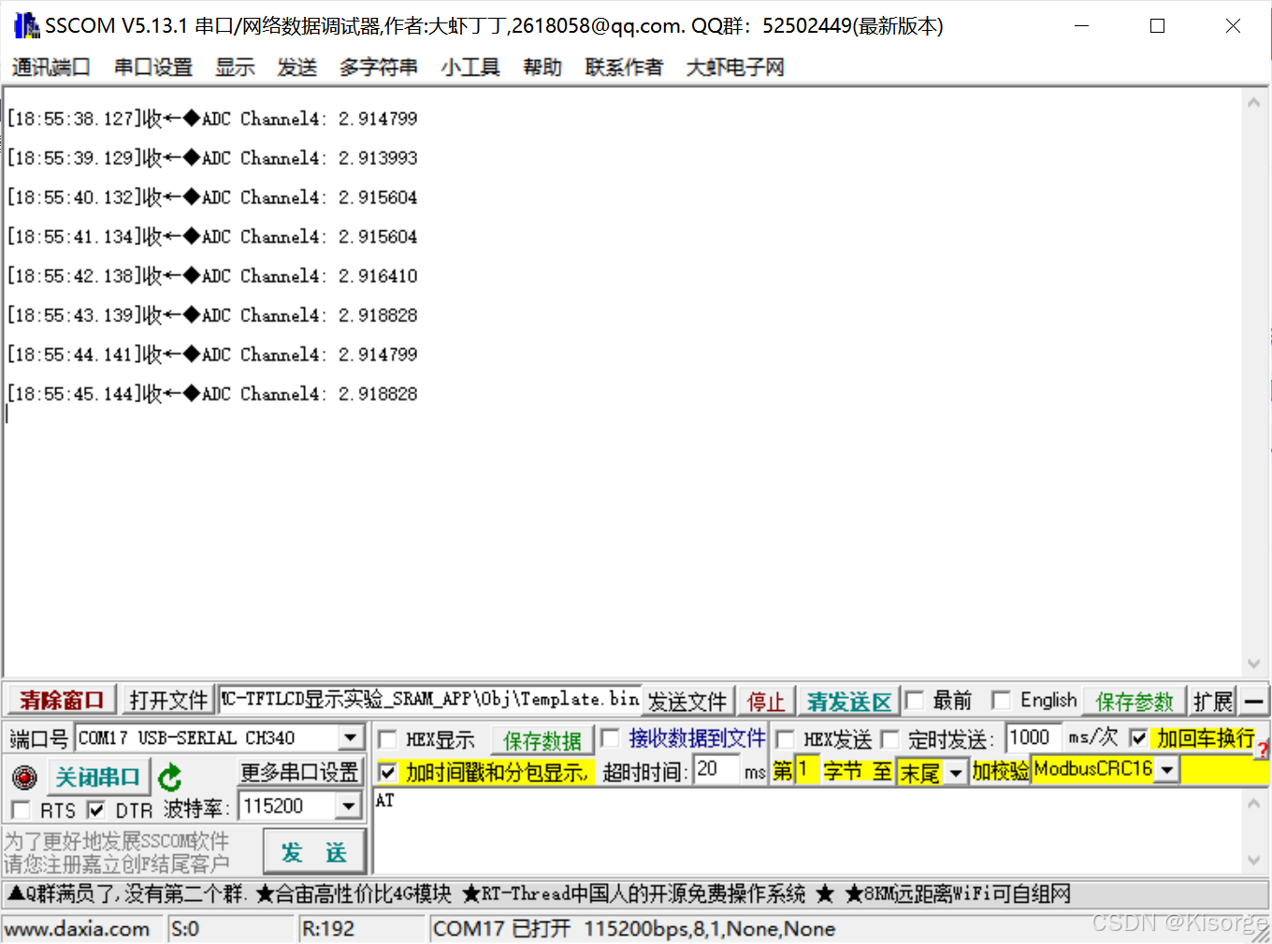The height and width of the screenshot is (944, 1272).
Task: Click the send area scrollbar up arrow
Action: [1254, 803]
